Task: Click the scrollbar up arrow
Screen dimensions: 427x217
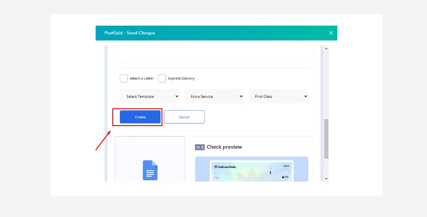Action: point(326,49)
